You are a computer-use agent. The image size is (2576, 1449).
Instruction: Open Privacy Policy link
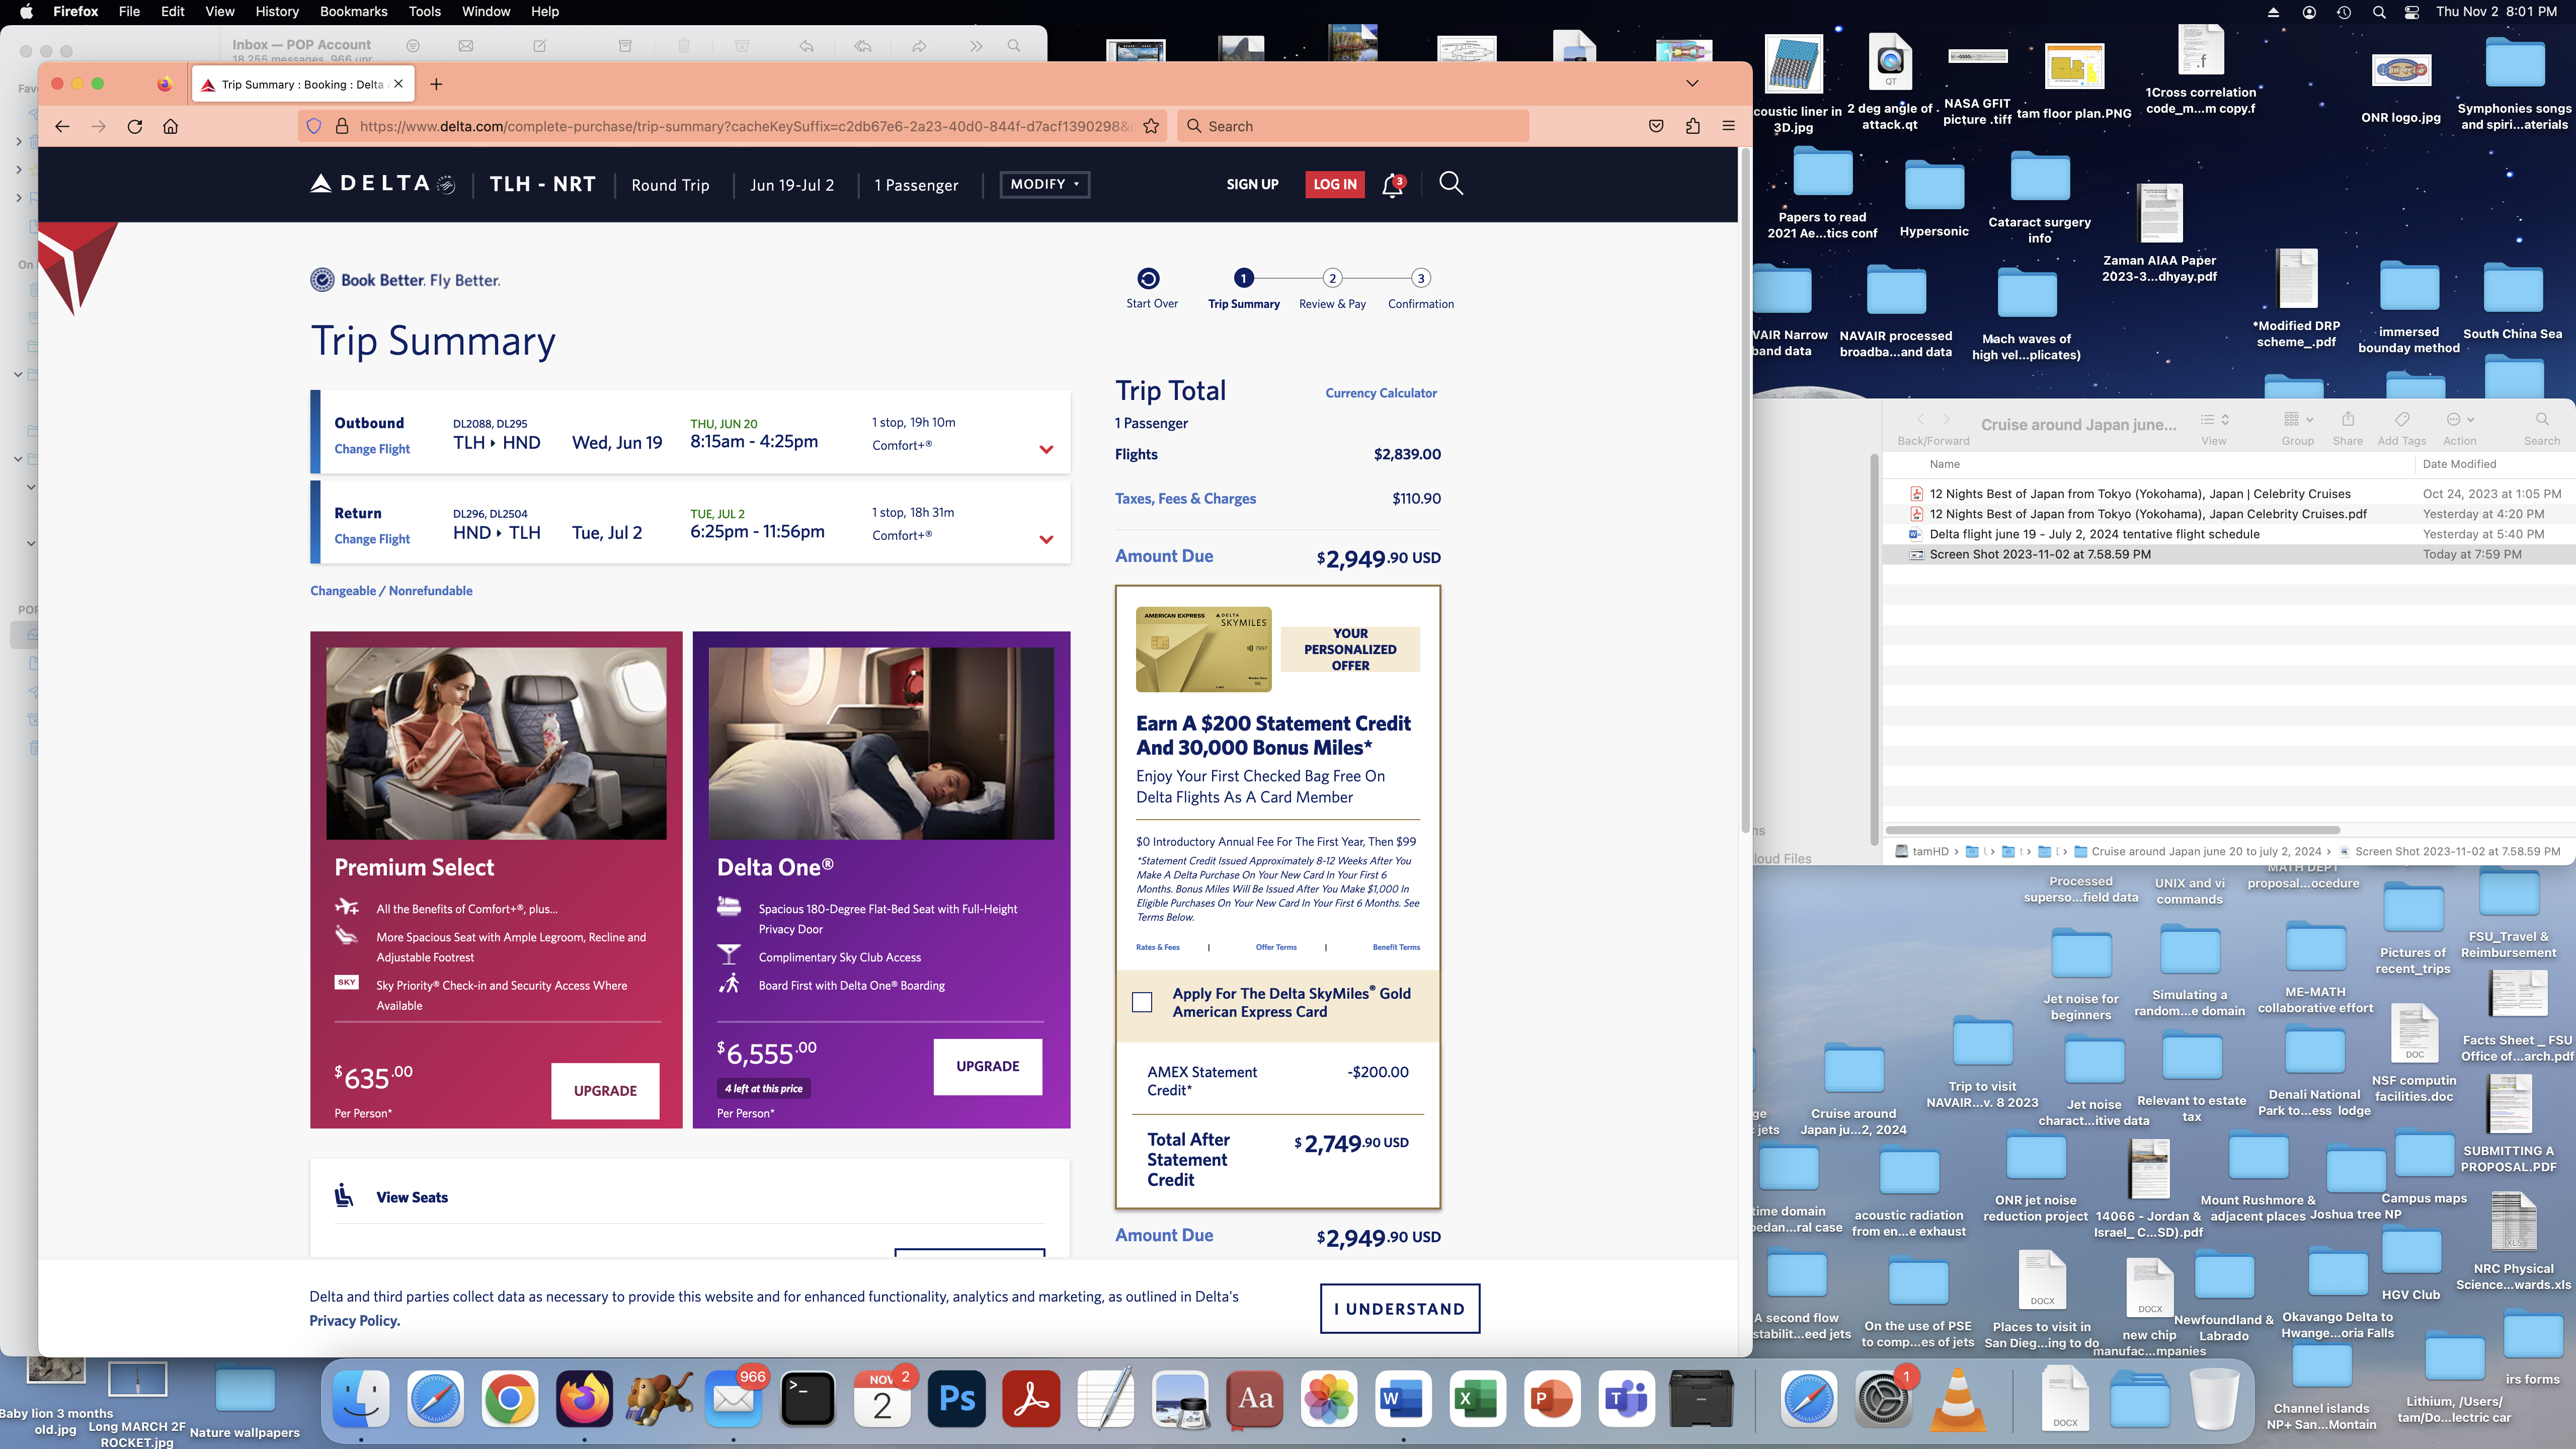pyautogui.click(x=354, y=1320)
